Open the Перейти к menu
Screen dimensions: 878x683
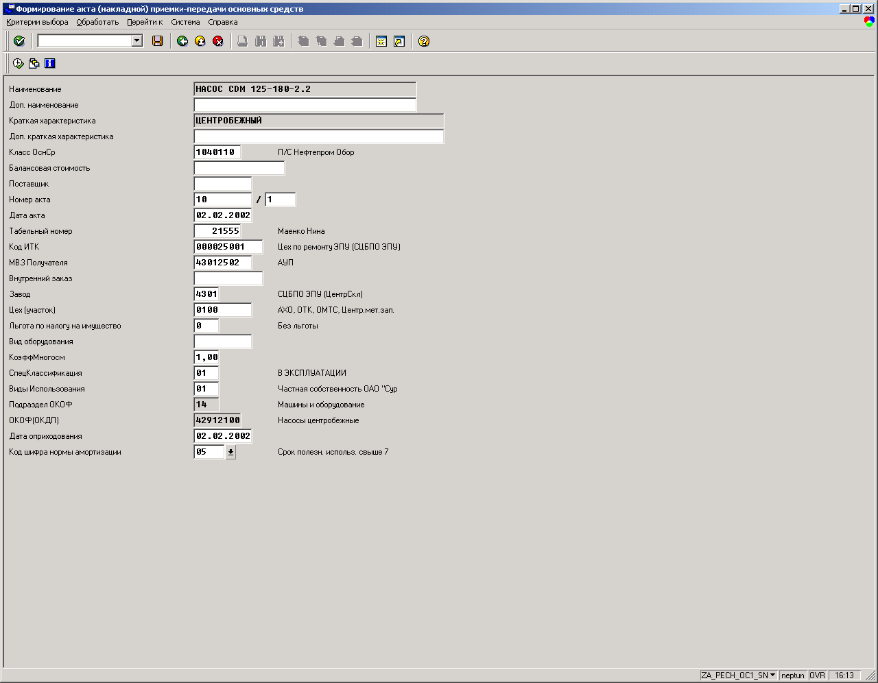tap(145, 22)
